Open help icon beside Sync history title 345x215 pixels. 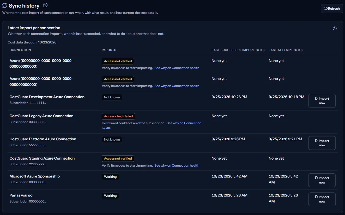tap(45, 5)
